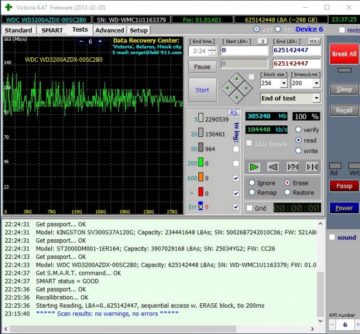Switch to the SMART tab
This screenshot has width=360, height=334.
coord(52,30)
